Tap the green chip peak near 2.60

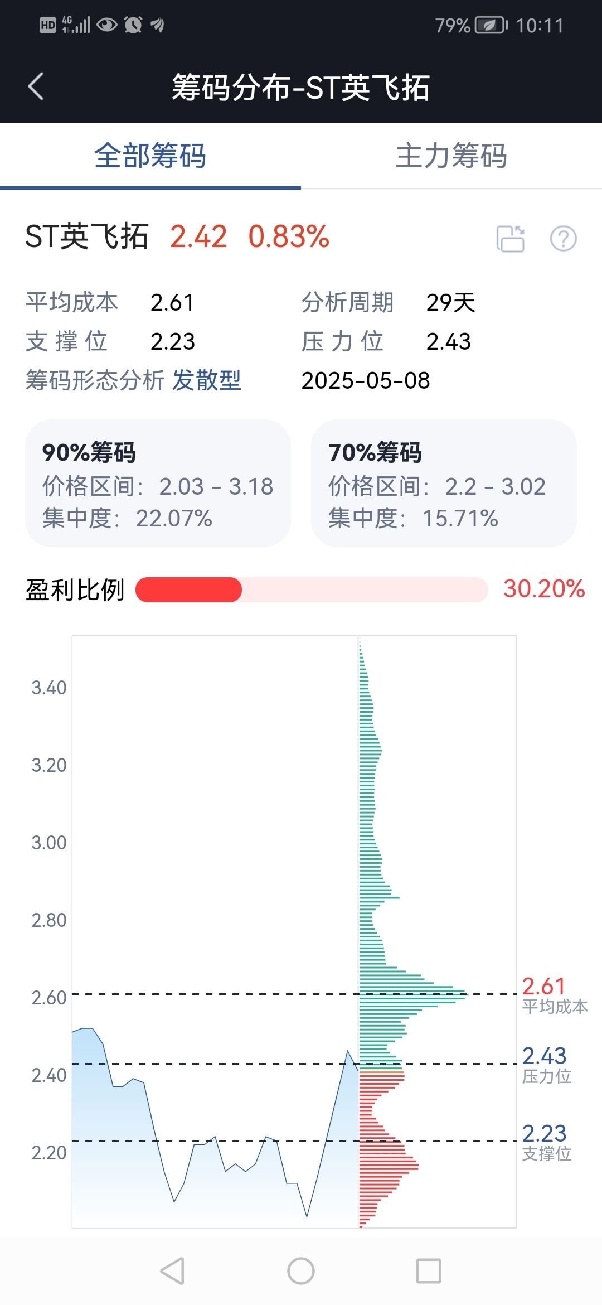(412, 993)
